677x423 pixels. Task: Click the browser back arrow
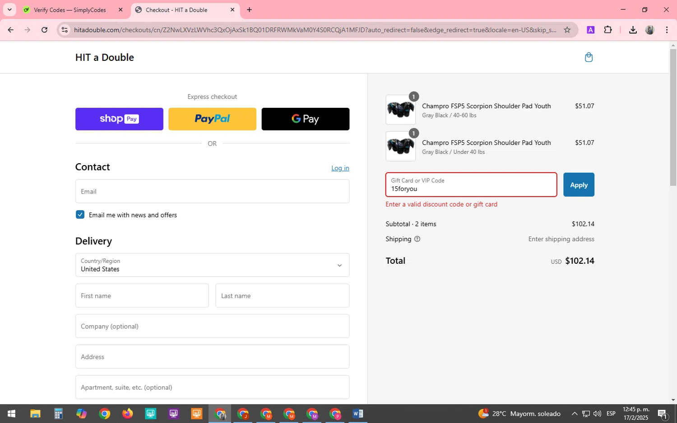click(x=11, y=30)
